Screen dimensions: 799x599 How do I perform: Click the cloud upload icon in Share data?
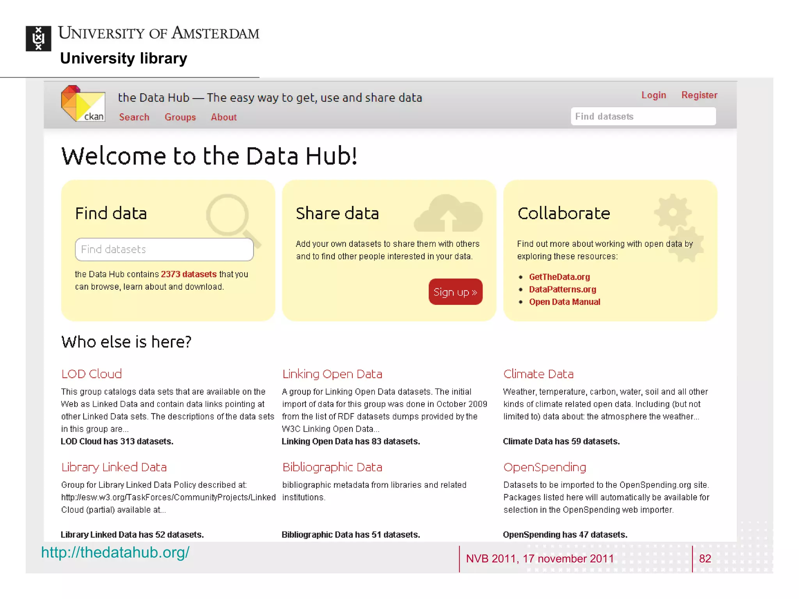pyautogui.click(x=448, y=213)
